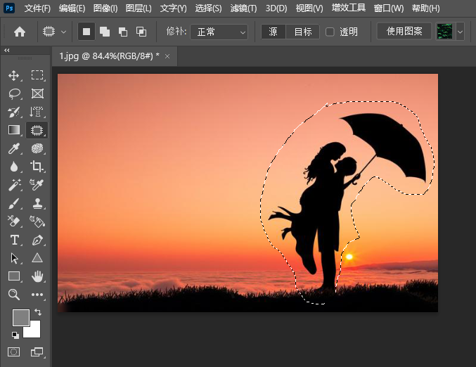
Task: Open the 图层(L) menu
Action: click(139, 8)
